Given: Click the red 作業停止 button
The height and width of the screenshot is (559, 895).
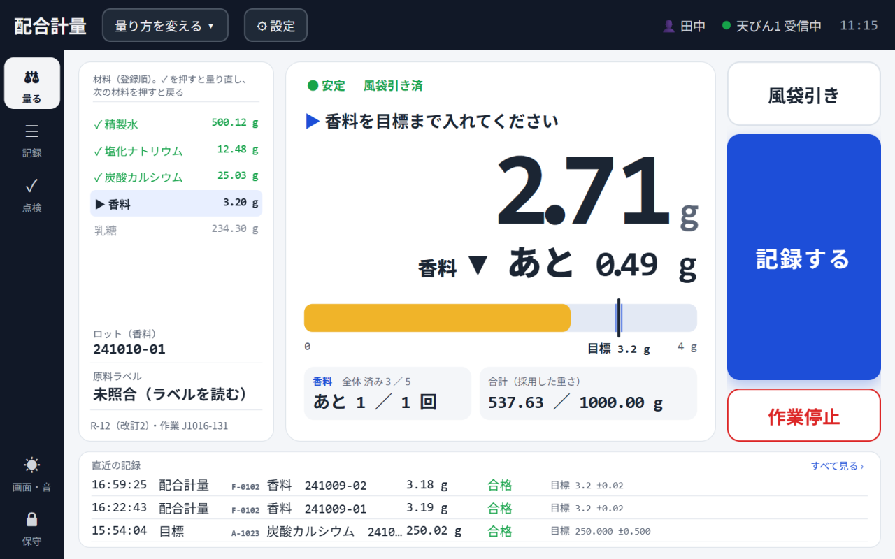Looking at the screenshot, I should pos(804,415).
